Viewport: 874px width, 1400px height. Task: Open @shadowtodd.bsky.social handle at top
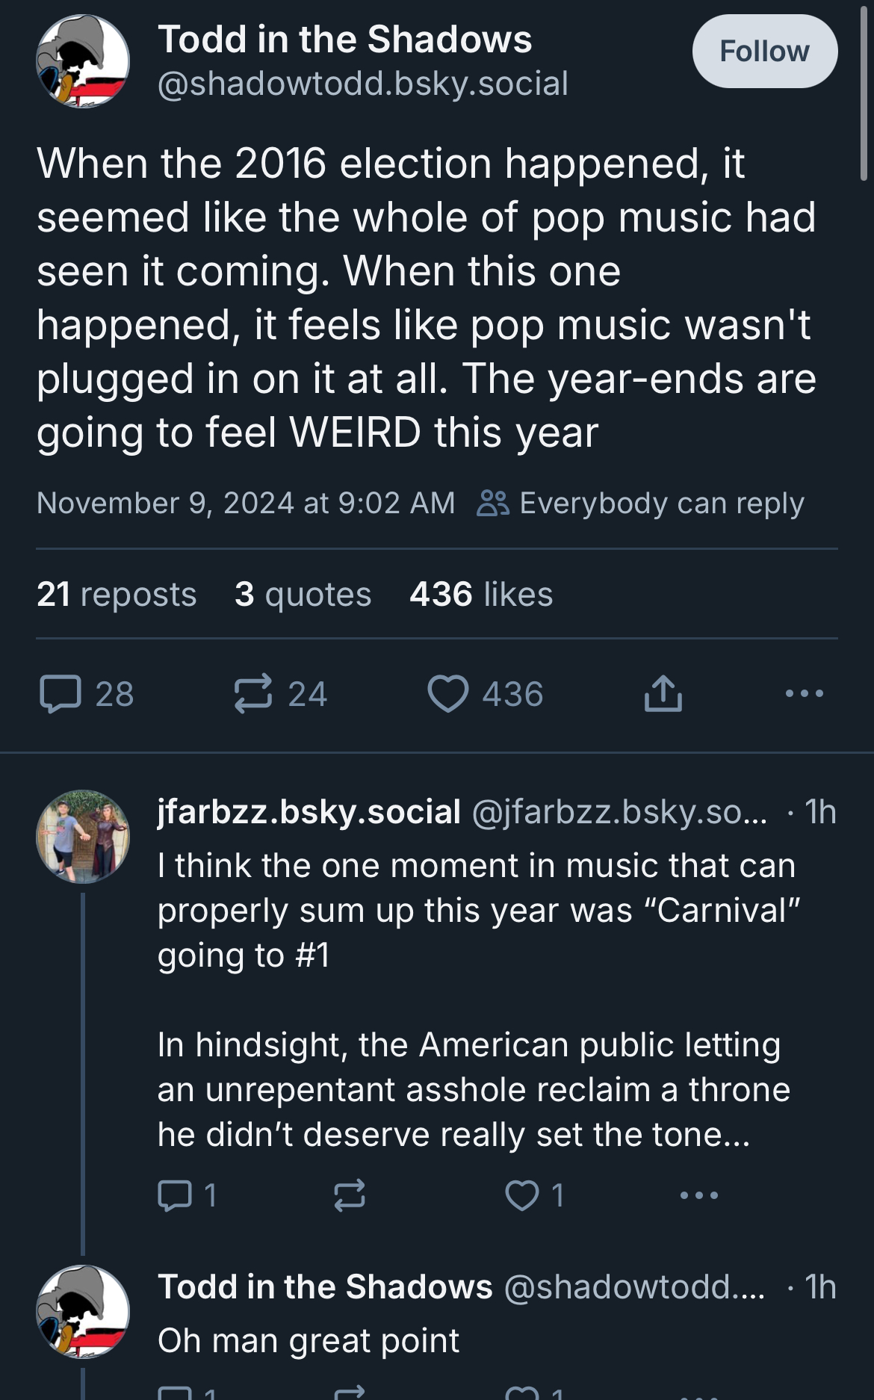(363, 84)
